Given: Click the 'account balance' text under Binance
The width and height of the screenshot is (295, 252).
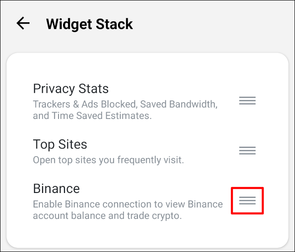Looking at the screenshot, I should (69, 216).
